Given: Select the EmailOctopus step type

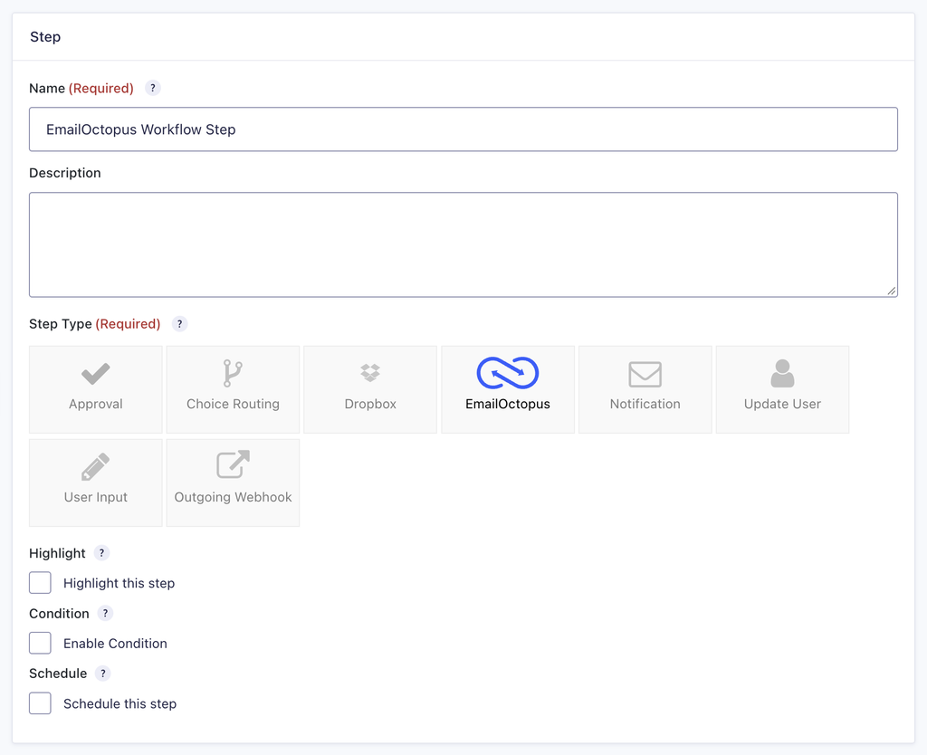Looking at the screenshot, I should [508, 389].
